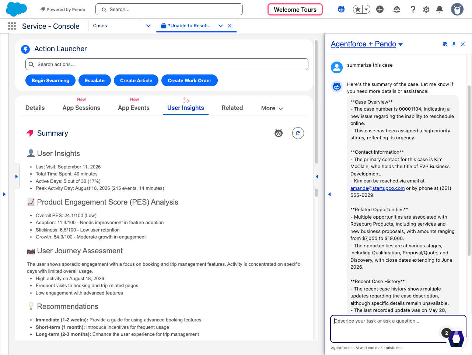Switch to the App Sessions tab

click(81, 108)
